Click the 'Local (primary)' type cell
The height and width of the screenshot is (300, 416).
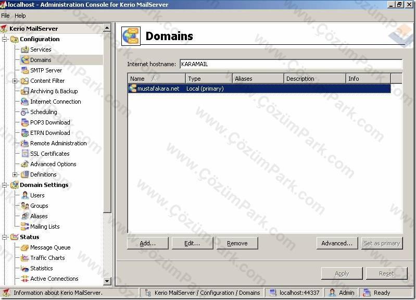click(x=205, y=89)
